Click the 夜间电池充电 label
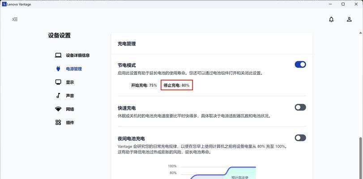 (131, 139)
